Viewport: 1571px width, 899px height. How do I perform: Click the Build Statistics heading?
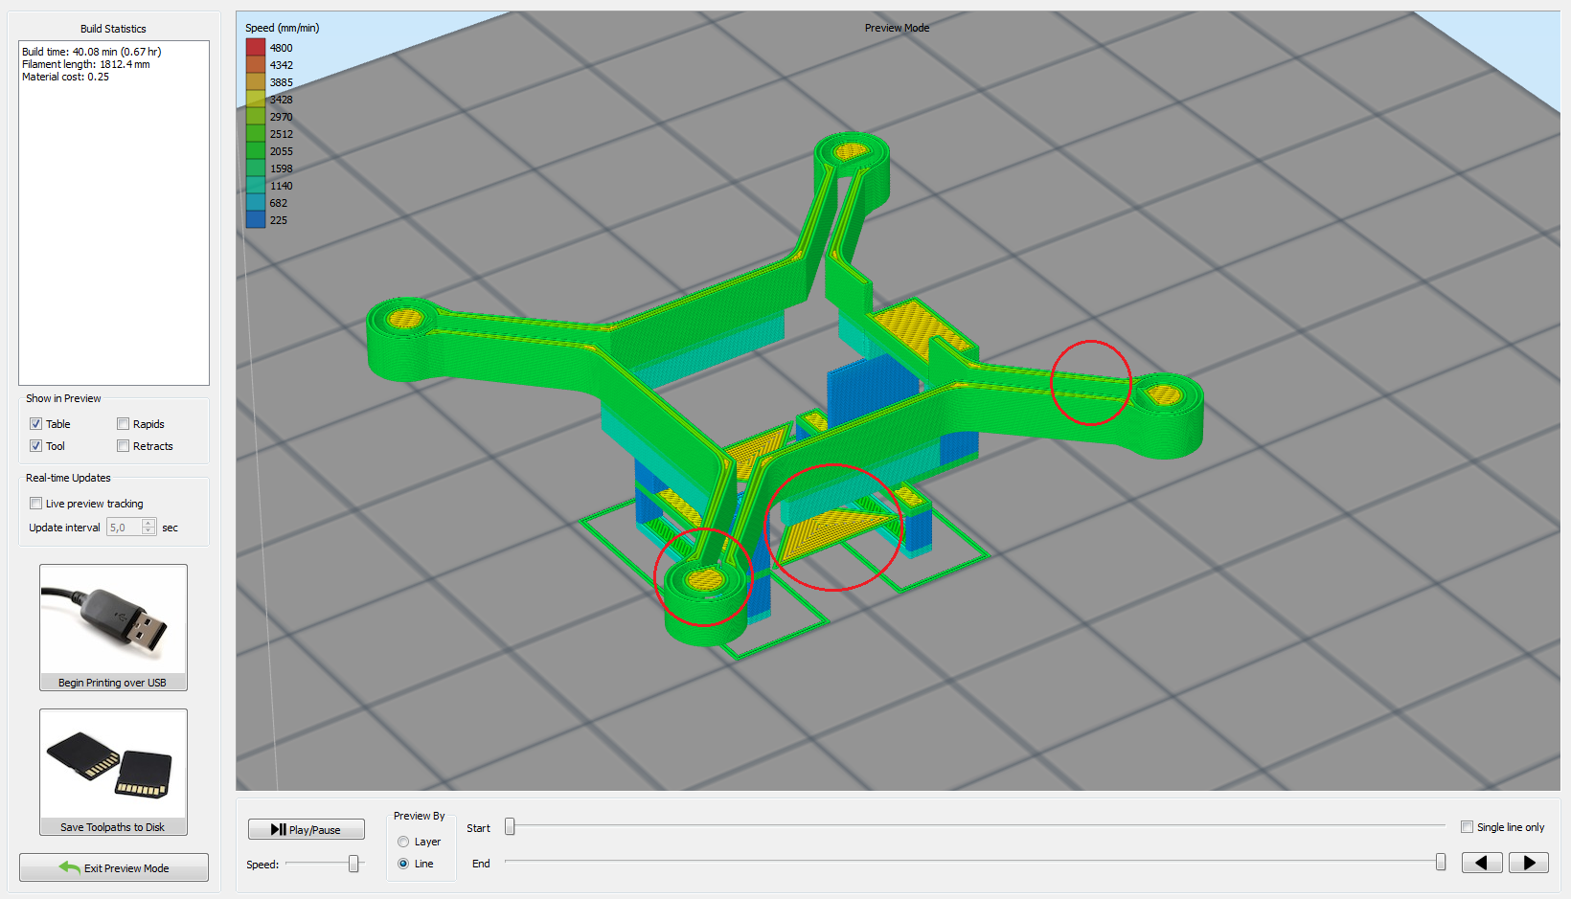113,29
